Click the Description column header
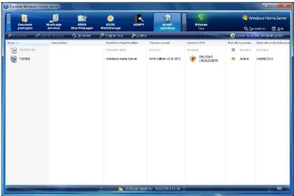Viewport: 294px width, 196px height. (x=77, y=43)
